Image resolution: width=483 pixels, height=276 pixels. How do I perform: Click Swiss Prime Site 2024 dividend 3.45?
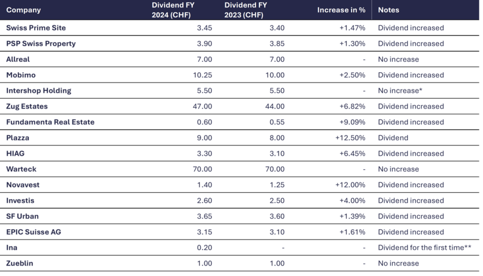tap(204, 28)
